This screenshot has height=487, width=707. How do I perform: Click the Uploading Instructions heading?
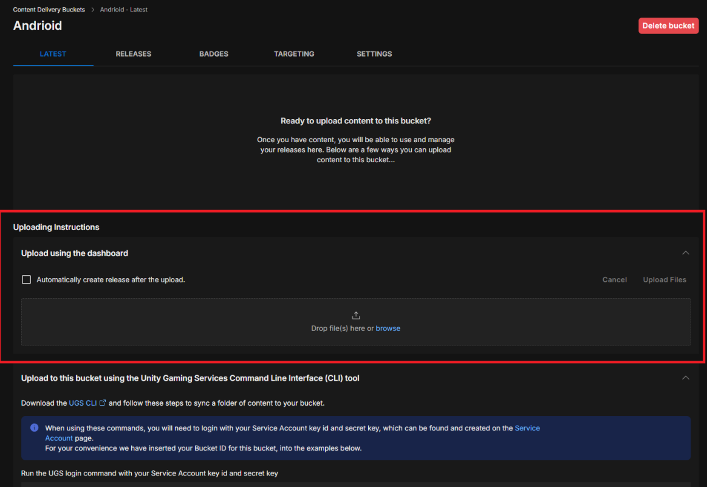click(56, 227)
